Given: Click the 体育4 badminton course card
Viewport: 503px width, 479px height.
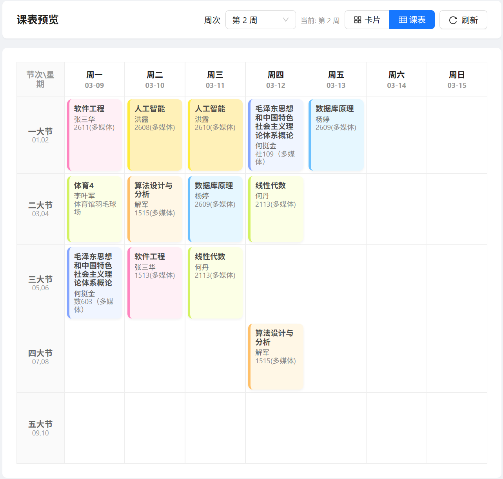Looking at the screenshot, I should click(x=94, y=209).
